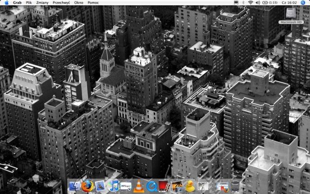The width and height of the screenshot is (310, 194).
Task: Click the battery status icon
Action: (265, 3)
